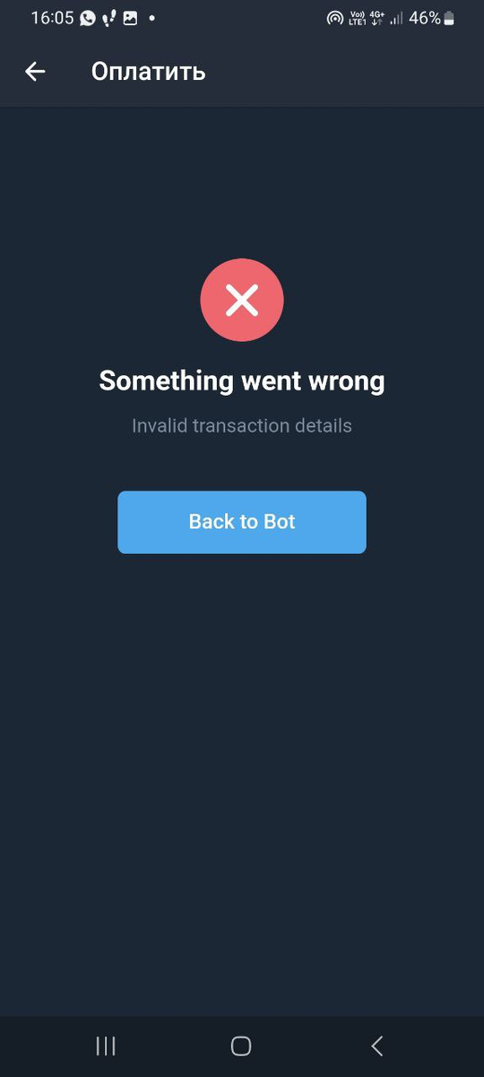Click the VoLTE indicator in status bar
484x1077 pixels.
[358, 18]
